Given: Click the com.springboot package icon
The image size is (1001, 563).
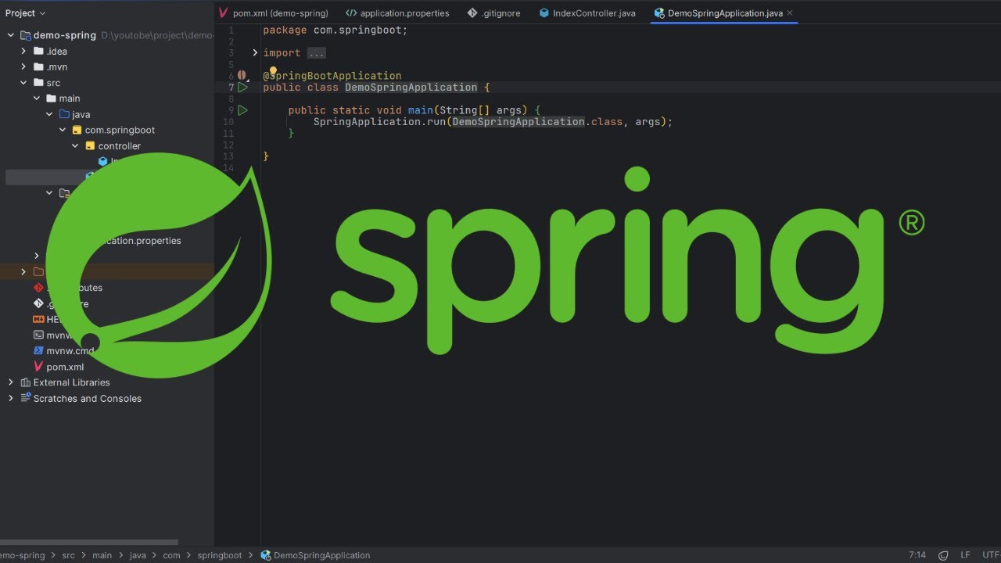Looking at the screenshot, I should tap(77, 131).
